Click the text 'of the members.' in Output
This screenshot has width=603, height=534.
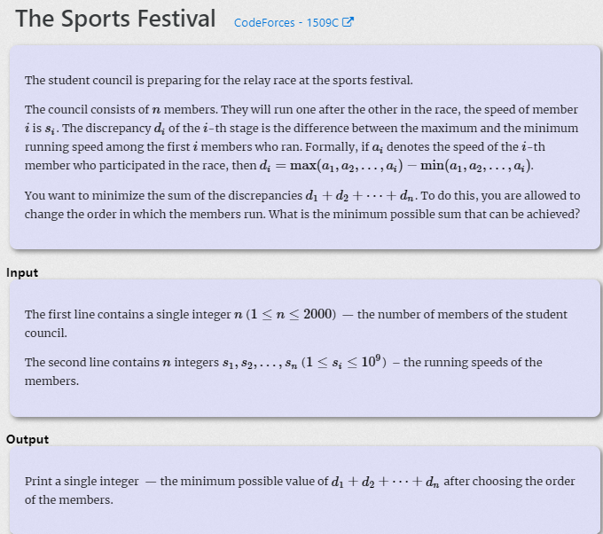[x=69, y=499]
